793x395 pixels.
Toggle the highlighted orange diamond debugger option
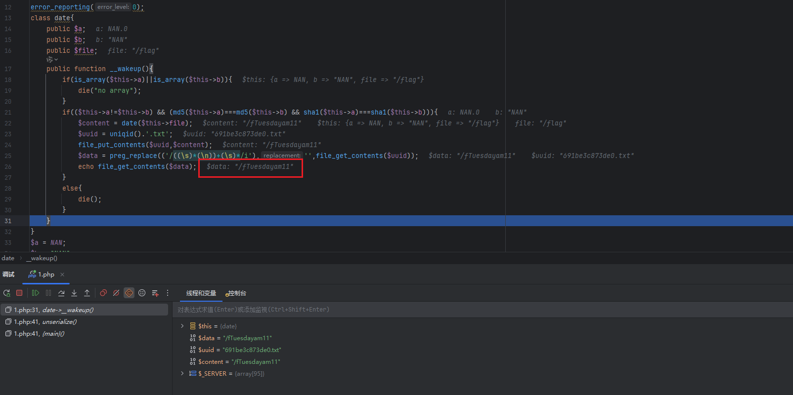pyautogui.click(x=129, y=293)
